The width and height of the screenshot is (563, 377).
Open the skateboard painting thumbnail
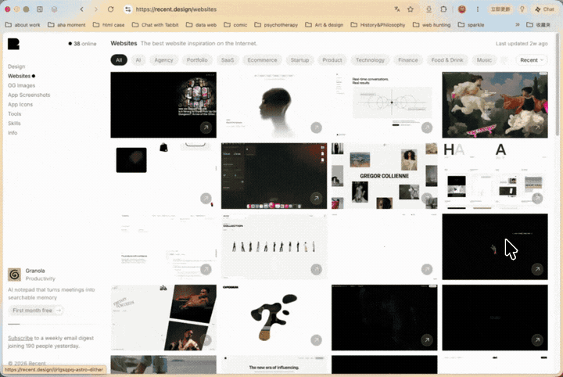pos(495,105)
